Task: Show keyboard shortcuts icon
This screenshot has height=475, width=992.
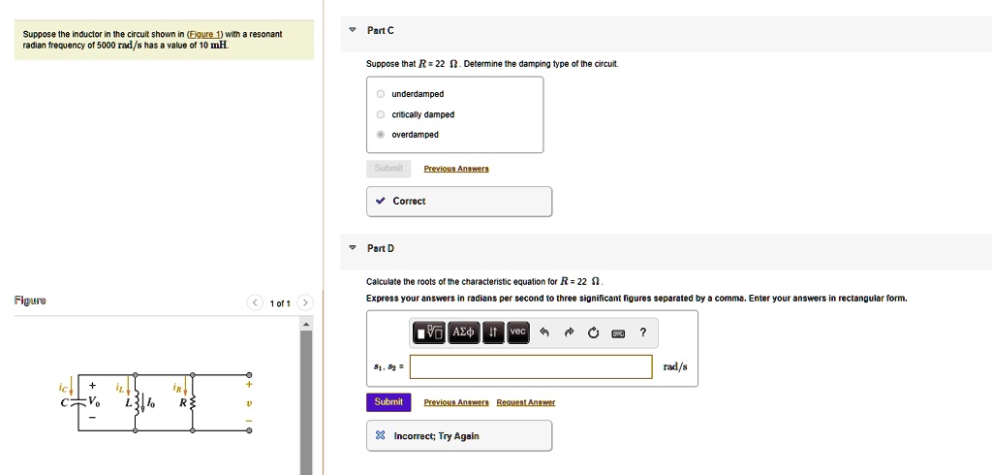Action: pyautogui.click(x=618, y=333)
